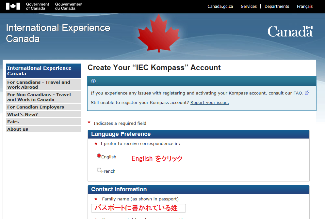325x219 pixels.
Task: Select the French radio button
Action: [99, 170]
